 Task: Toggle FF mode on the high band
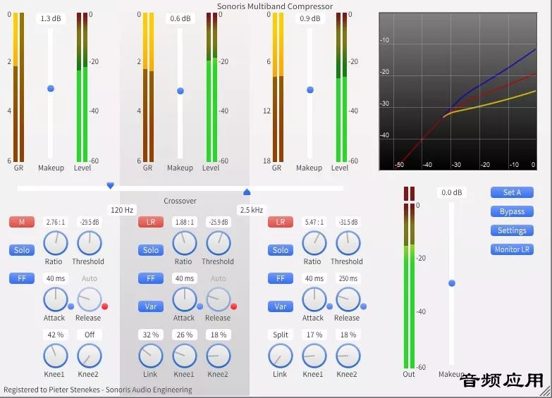pyautogui.click(x=280, y=278)
